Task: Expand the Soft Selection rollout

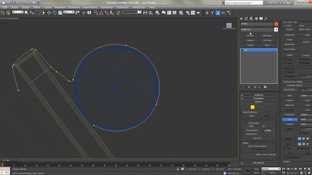Action: tap(258, 163)
